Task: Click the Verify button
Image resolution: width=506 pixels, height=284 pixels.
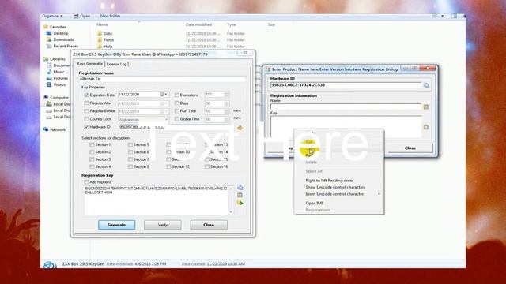Action: pyautogui.click(x=163, y=225)
